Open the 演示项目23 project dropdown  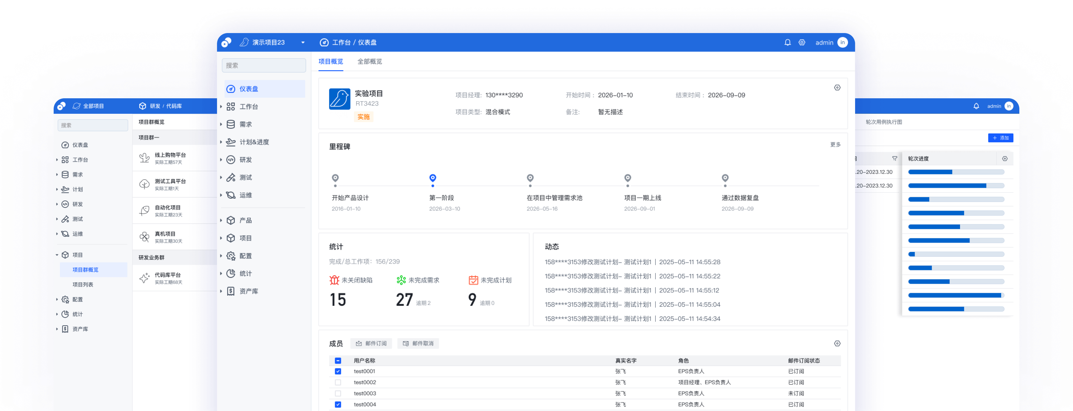(303, 43)
